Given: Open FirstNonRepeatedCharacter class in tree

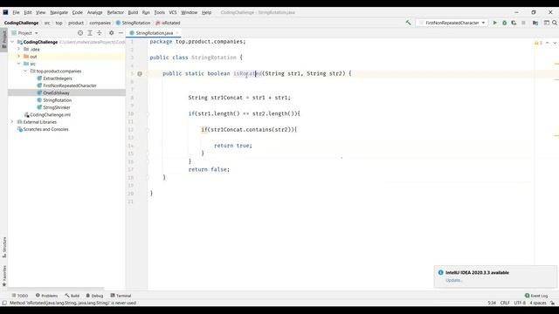Looking at the screenshot, I should coord(70,85).
